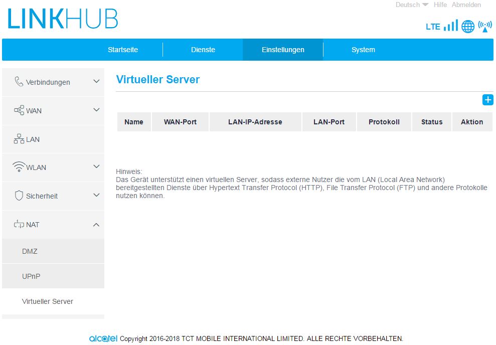Switch to the Startseite tab
Screen dimensions: 496x345
point(123,50)
